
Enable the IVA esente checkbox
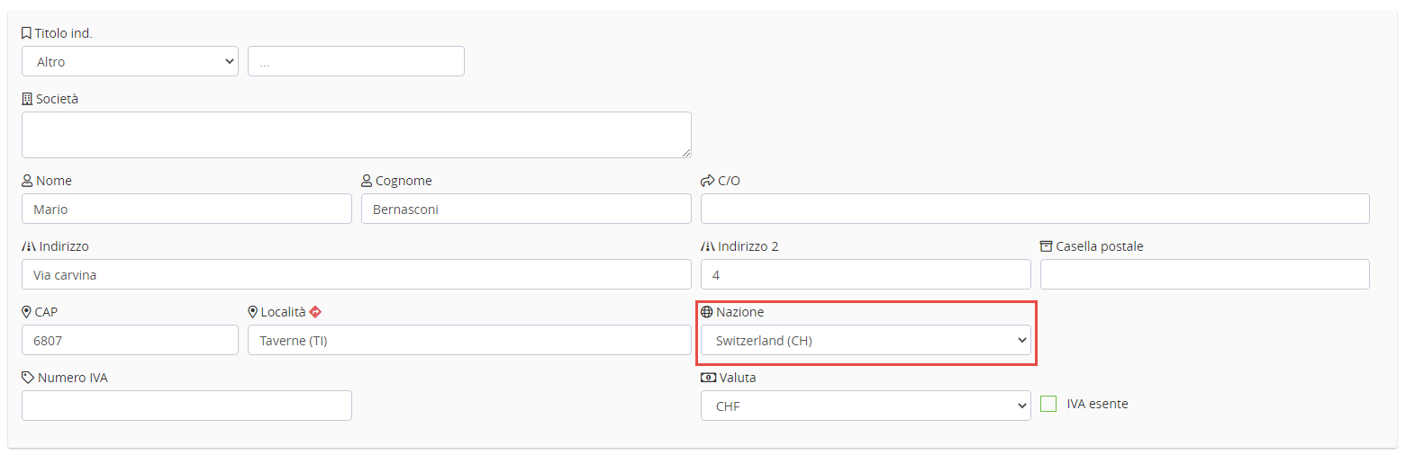1048,404
